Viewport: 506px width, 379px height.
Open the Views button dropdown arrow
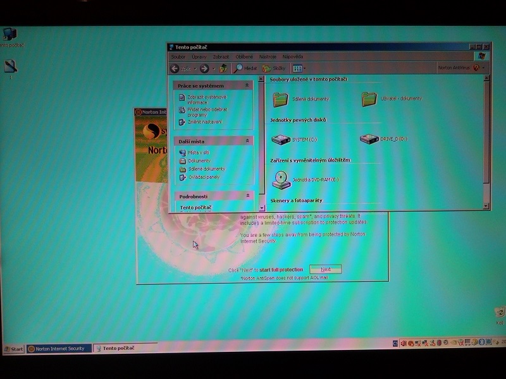tap(304, 68)
